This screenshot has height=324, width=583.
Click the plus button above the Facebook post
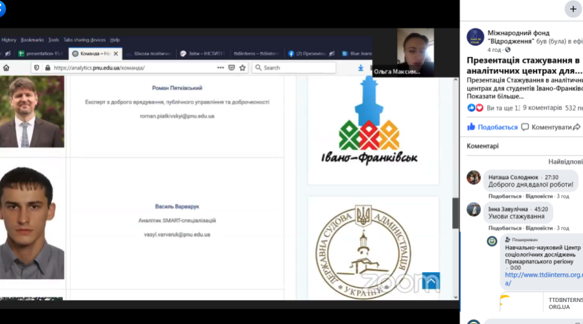point(573,9)
